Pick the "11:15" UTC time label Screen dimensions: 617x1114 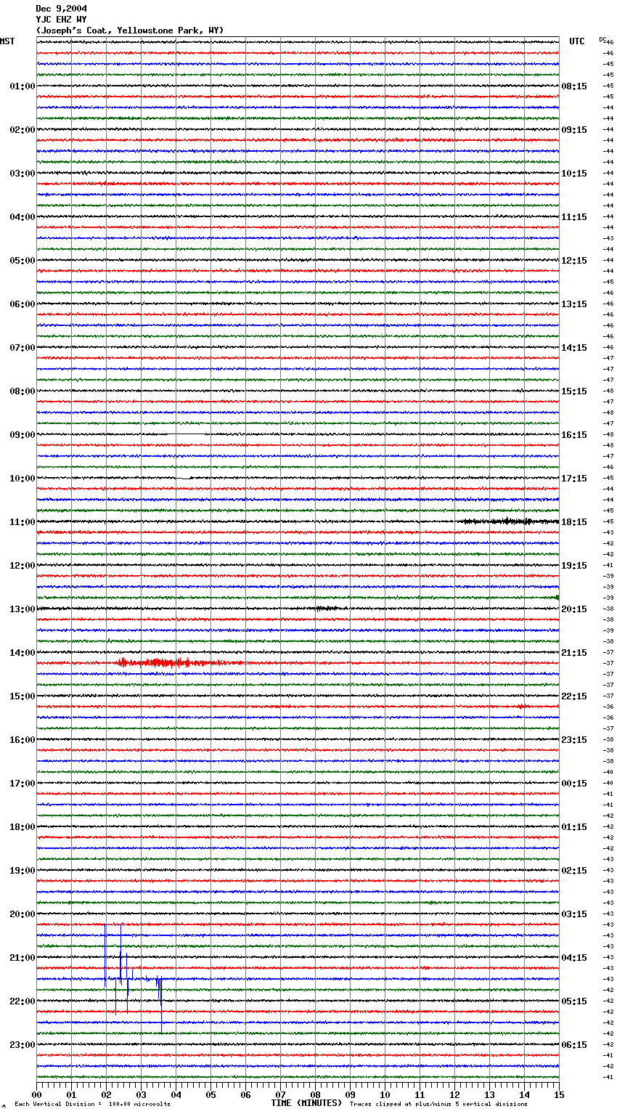(x=574, y=217)
